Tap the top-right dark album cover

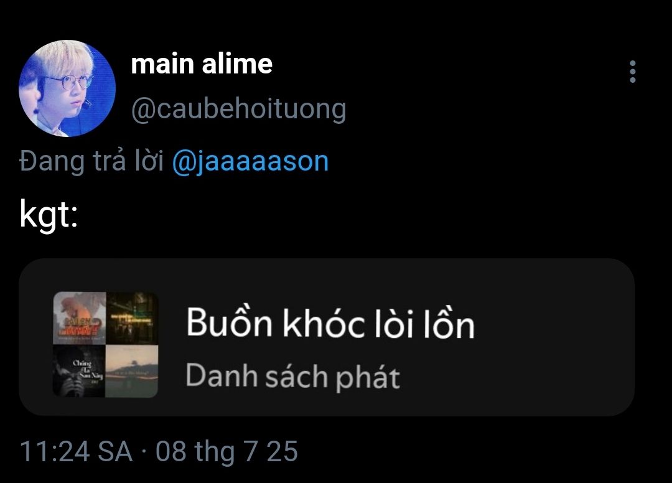[x=132, y=318]
